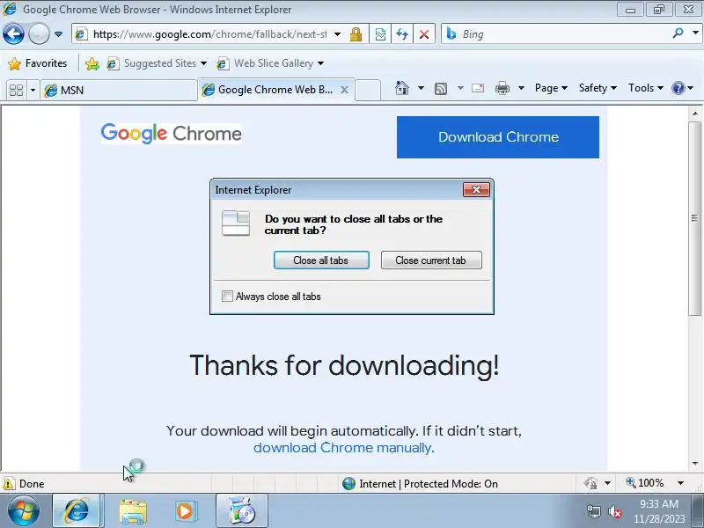The height and width of the screenshot is (528, 704).
Task: Open the Windows Start menu
Action: [x=24, y=511]
